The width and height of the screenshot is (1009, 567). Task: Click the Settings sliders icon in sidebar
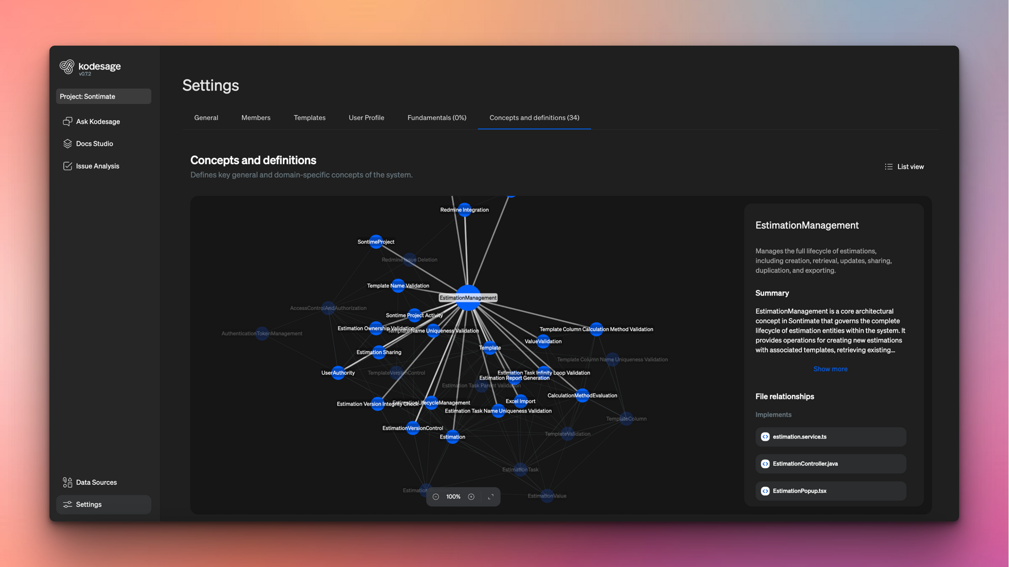click(67, 504)
